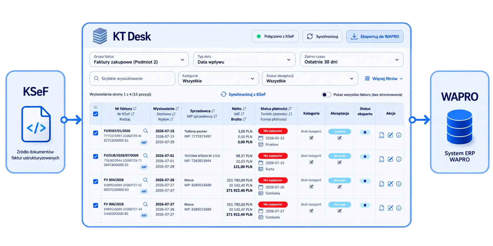Click the Połączono z KSeF status button
Image resolution: width=493 pixels, height=246 pixels.
click(x=275, y=36)
